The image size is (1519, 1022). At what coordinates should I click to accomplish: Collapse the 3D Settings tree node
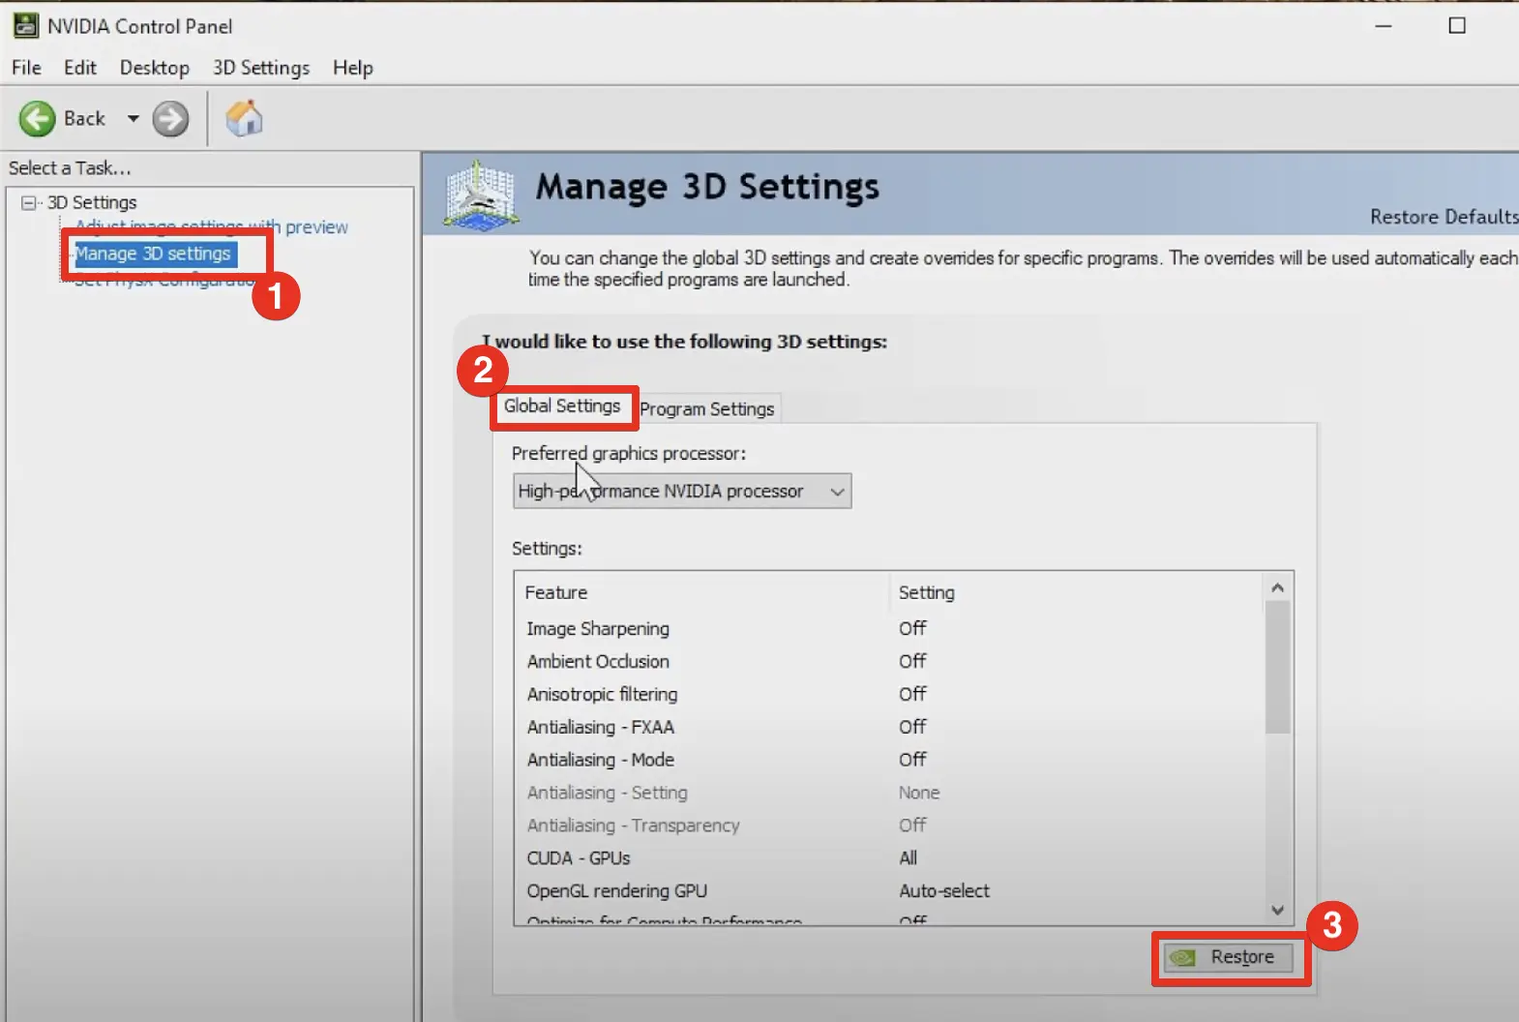29,202
